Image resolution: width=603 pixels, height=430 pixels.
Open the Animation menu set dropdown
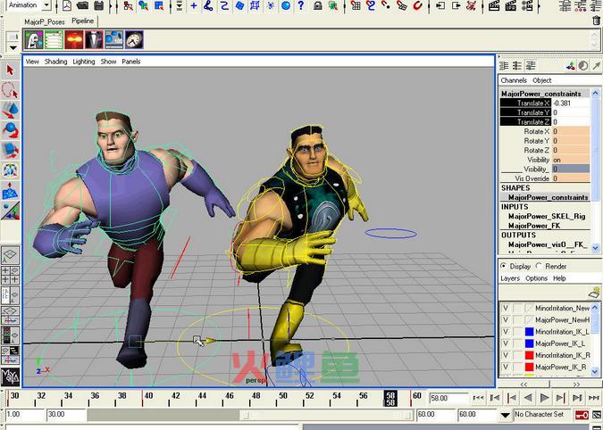point(46,5)
